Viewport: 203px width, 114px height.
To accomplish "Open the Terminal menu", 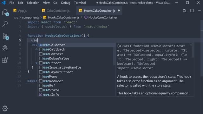I will pos(80,3).
